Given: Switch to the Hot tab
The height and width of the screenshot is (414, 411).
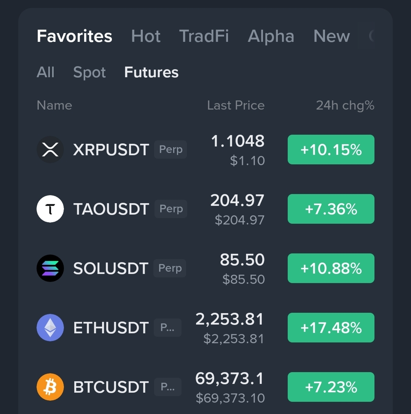Looking at the screenshot, I should 146,36.
